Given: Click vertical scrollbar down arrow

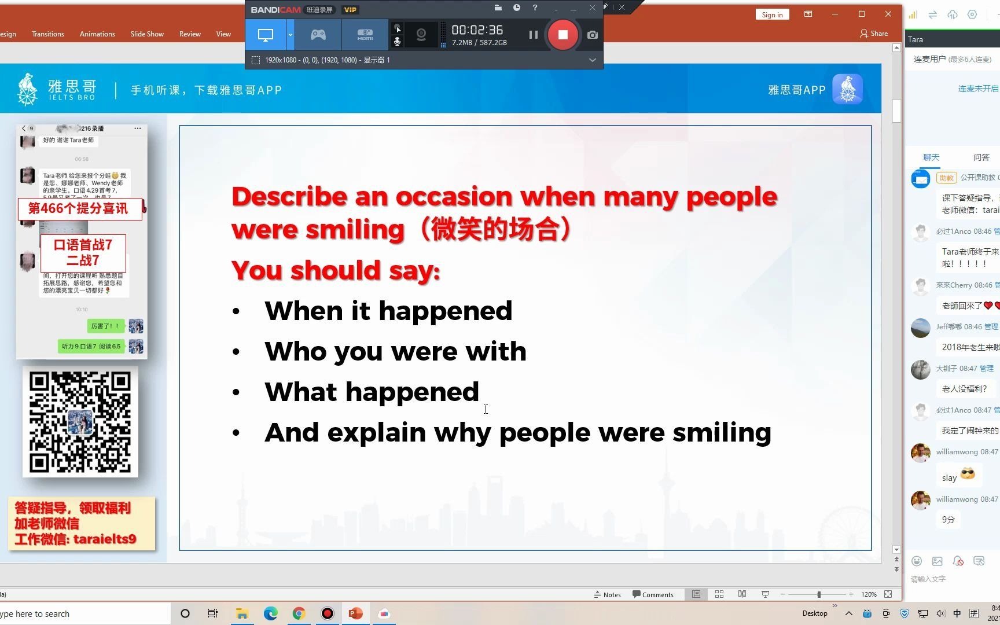Looking at the screenshot, I should (x=896, y=550).
